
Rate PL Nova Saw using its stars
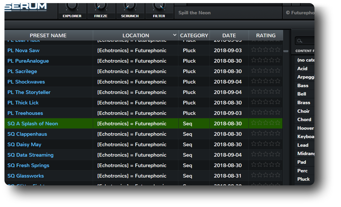[265, 50]
